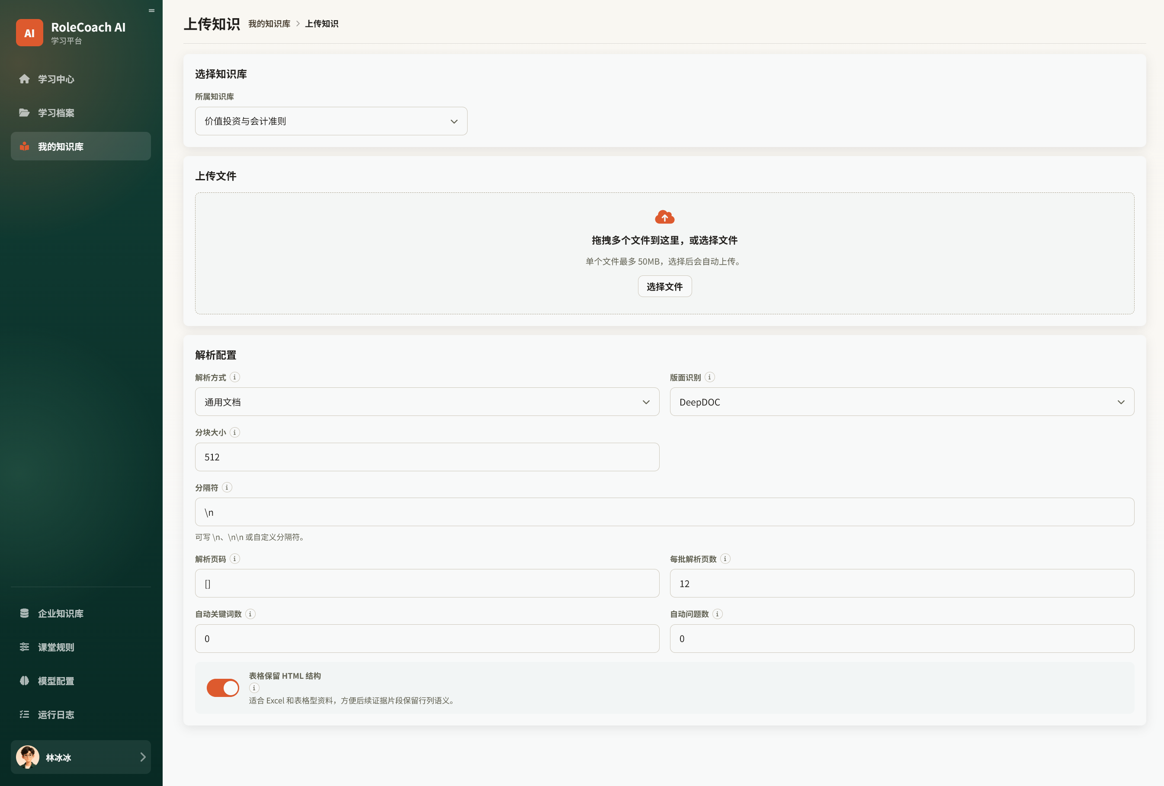Click the 分隔符 input field
This screenshot has height=786, width=1164.
(665, 511)
